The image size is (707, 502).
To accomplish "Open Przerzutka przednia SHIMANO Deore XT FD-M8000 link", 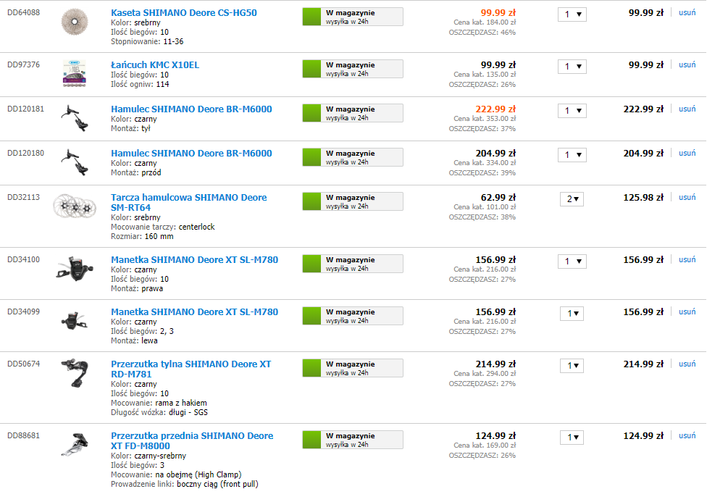I will tap(192, 440).
